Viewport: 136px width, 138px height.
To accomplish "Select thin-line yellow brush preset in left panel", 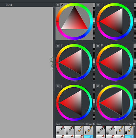I will [79, 130].
